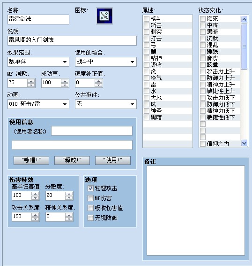Check the 水 attribute checkbox
252x266 pixels.
[147, 91]
